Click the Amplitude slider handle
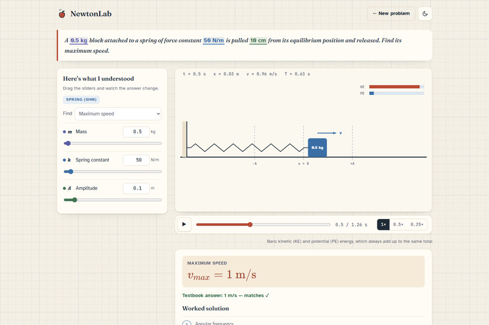The width and height of the screenshot is (489, 325). click(x=75, y=200)
